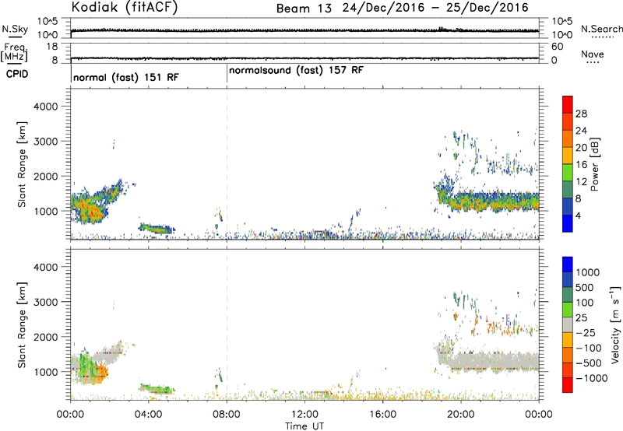Image resolution: width=623 pixels, height=431 pixels.
Task: Click the 08:00 time tick label
Action: click(x=227, y=415)
